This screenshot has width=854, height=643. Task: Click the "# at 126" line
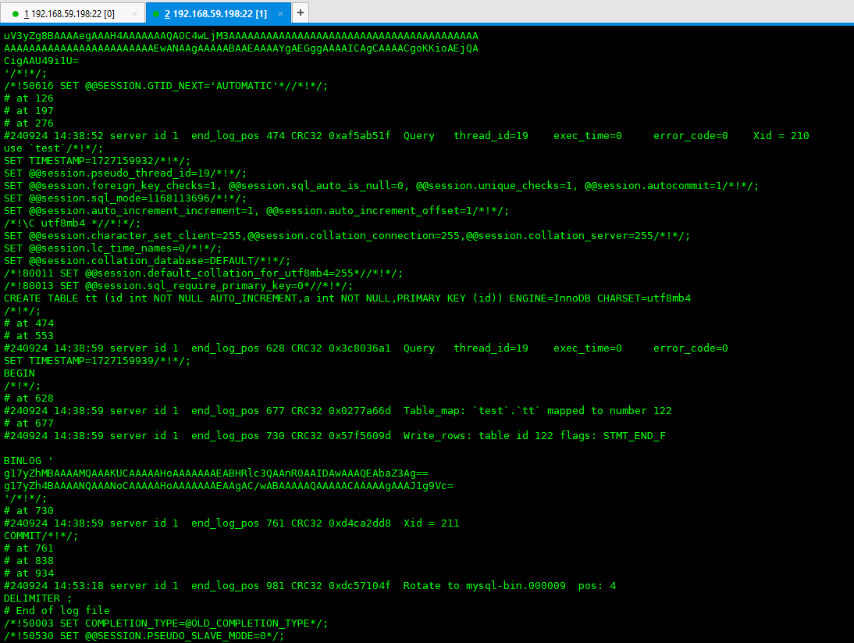[x=29, y=98]
